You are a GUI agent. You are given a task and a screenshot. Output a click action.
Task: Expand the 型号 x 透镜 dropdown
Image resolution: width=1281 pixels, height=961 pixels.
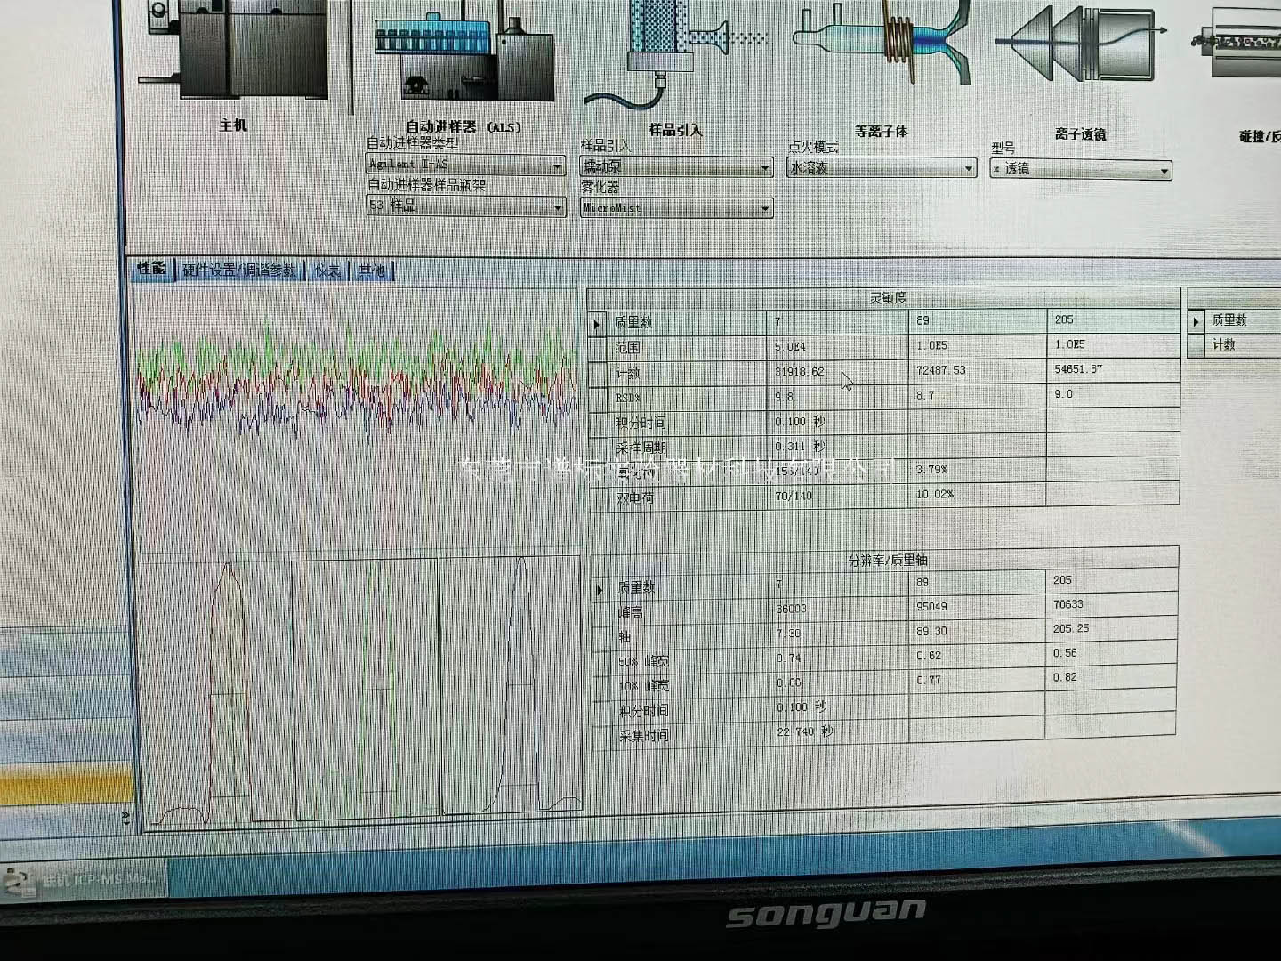point(1164,170)
